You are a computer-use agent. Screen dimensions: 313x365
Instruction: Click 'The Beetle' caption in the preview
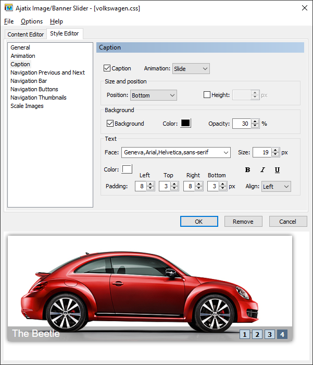click(x=36, y=334)
